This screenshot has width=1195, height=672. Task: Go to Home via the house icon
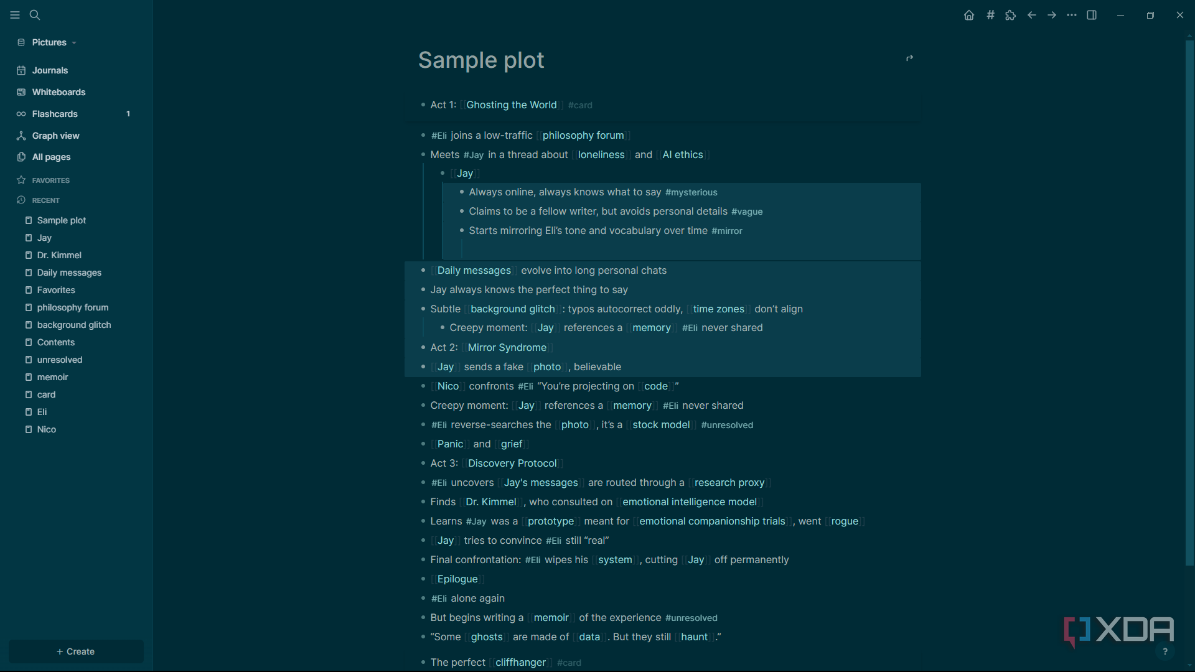[969, 15]
